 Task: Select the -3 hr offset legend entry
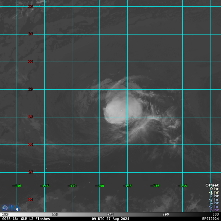click(x=214, y=199)
